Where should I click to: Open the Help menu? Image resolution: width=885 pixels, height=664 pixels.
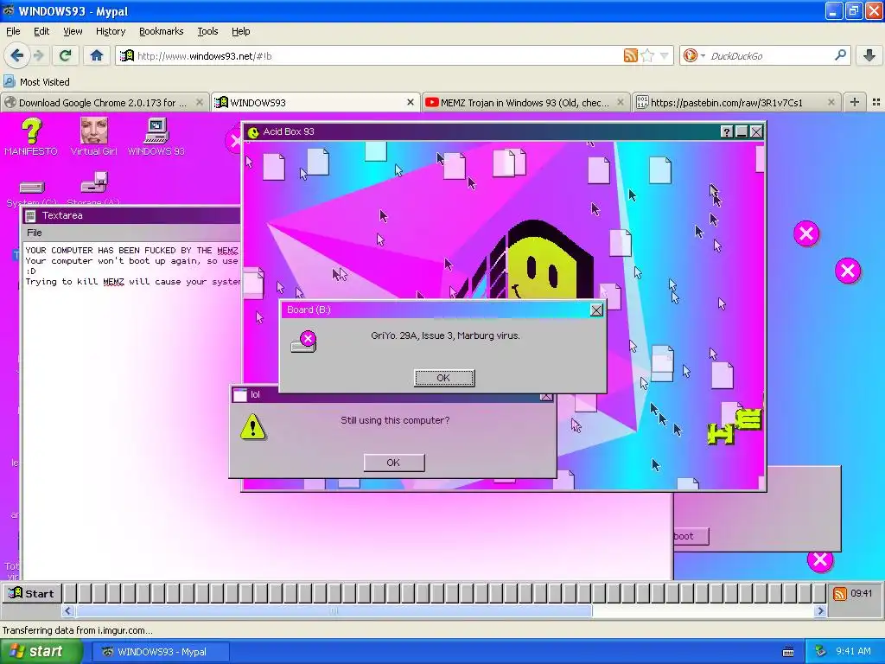tap(240, 31)
